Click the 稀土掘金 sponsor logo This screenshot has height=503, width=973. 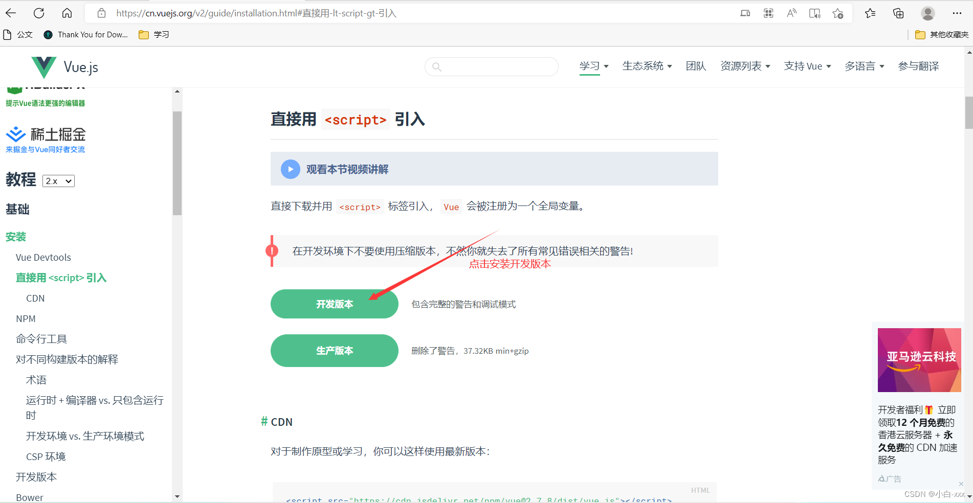(46, 134)
